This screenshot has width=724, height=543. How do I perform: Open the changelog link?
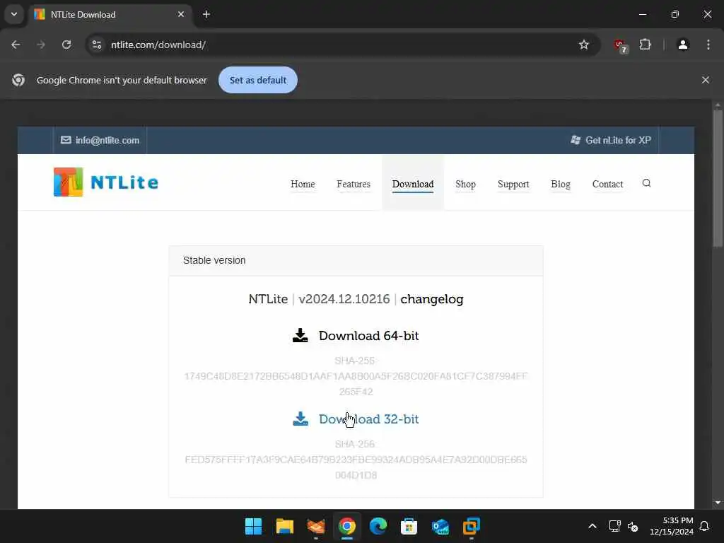(x=432, y=299)
